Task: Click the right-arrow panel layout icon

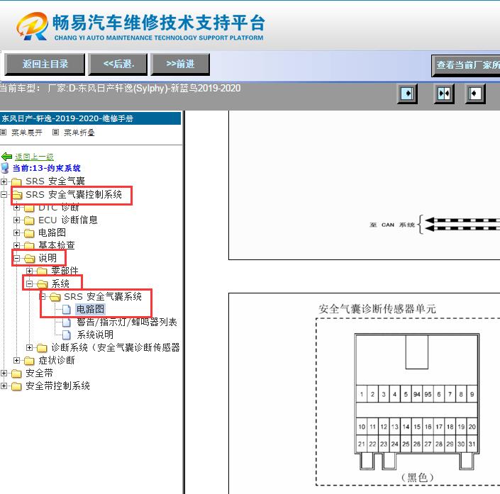Action: [x=407, y=94]
